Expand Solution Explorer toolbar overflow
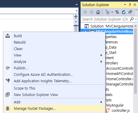Viewport: 138px width, 113px height. 136,10
